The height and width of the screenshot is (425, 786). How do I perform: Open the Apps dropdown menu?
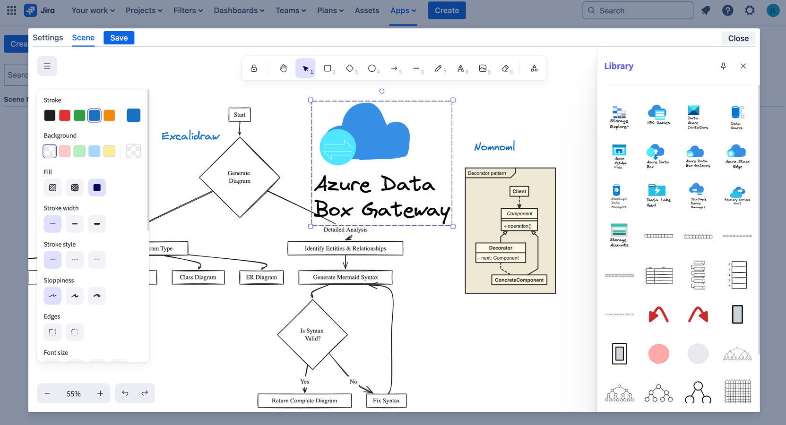point(403,10)
